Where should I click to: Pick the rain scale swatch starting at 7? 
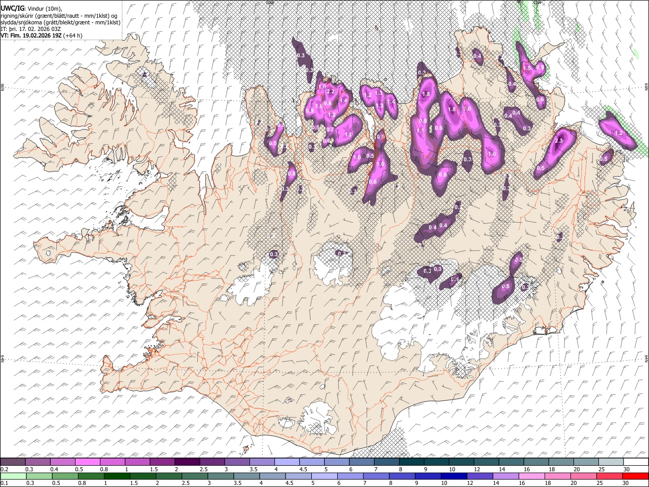[x=376, y=476]
